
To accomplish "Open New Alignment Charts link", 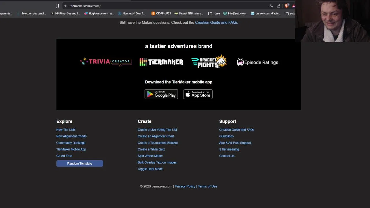I will pos(71,136).
